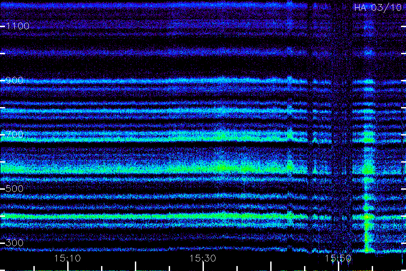406x271 pixels.
Task: Click the tick mark below 15:10
Action: pyautogui.click(x=68, y=266)
